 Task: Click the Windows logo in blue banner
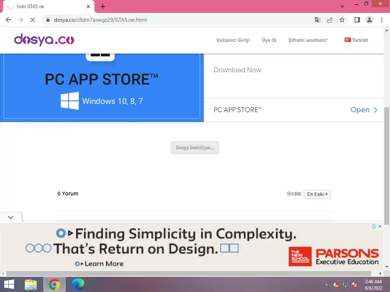[x=70, y=101]
